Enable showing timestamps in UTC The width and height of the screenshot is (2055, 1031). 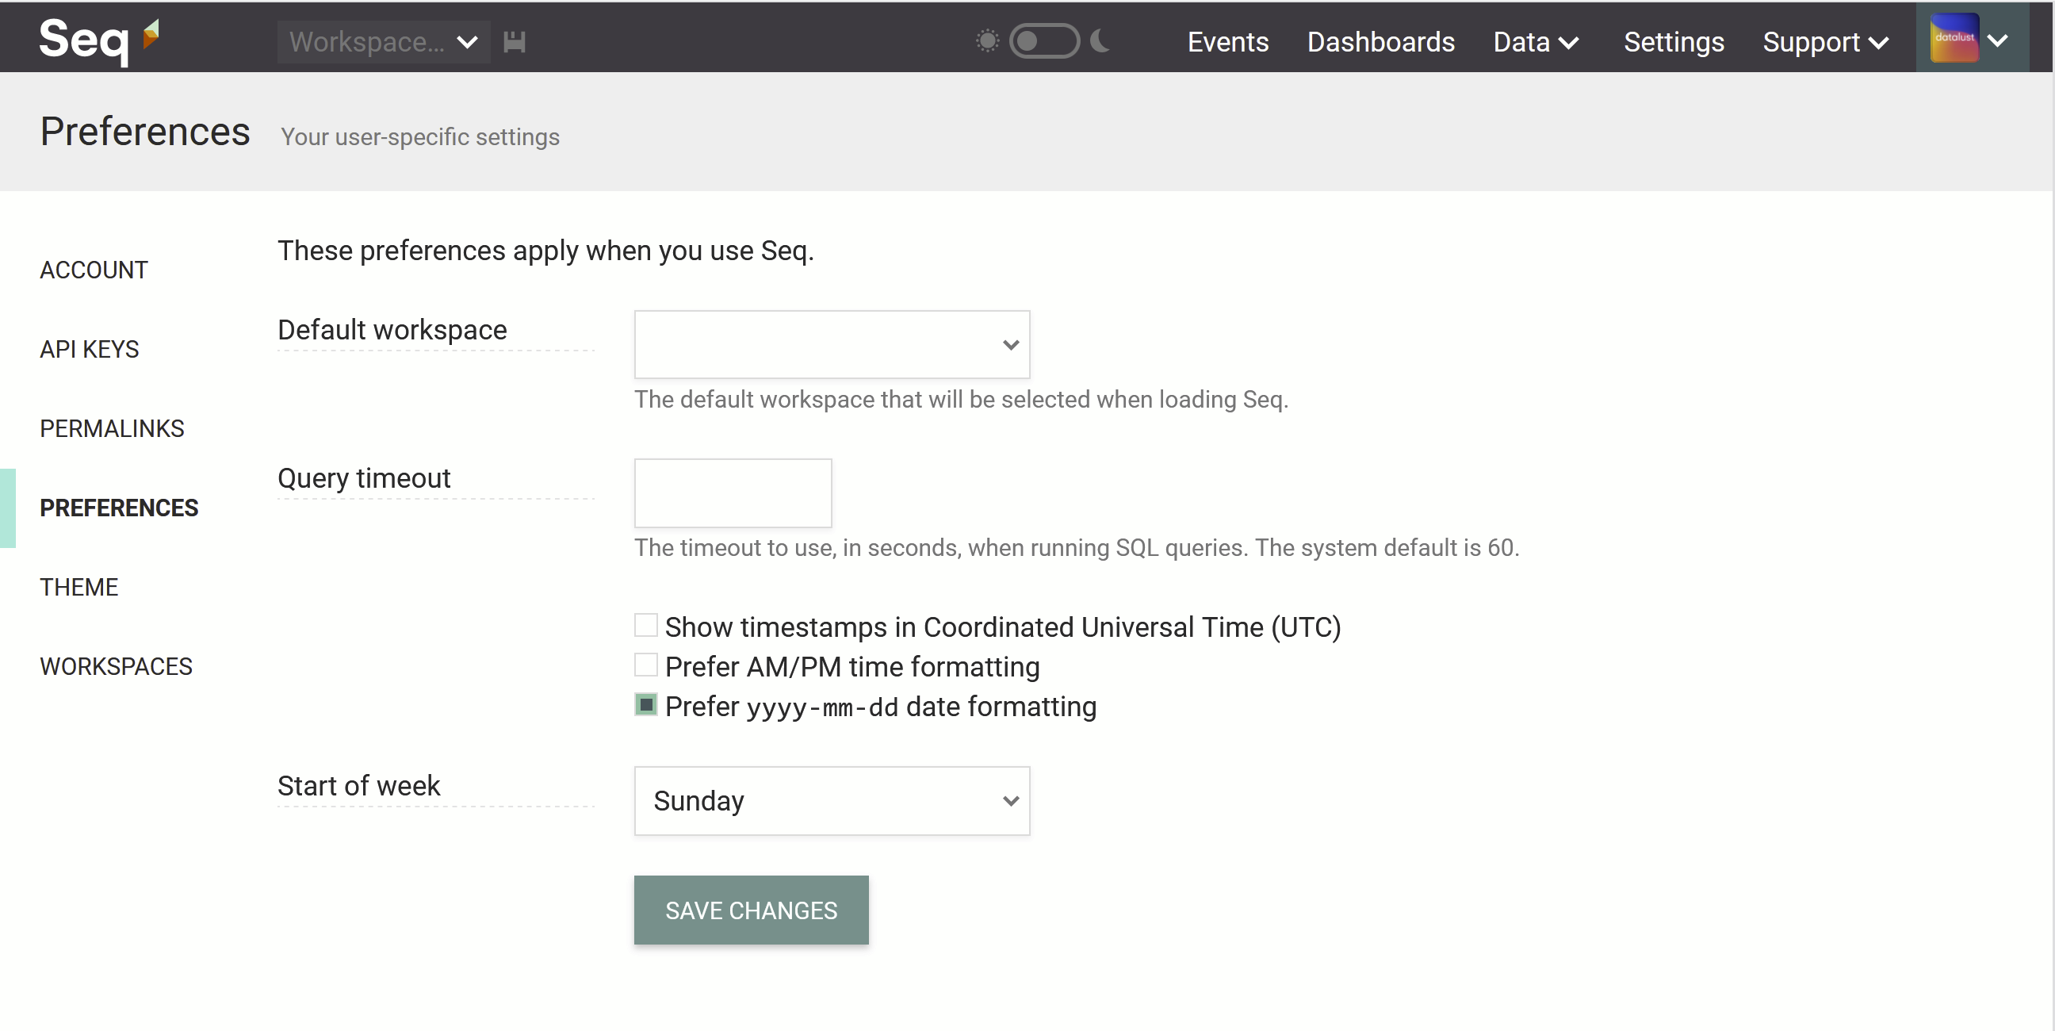[x=645, y=626]
